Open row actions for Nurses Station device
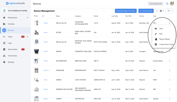The width and height of the screenshot is (177, 102). (x=170, y=61)
